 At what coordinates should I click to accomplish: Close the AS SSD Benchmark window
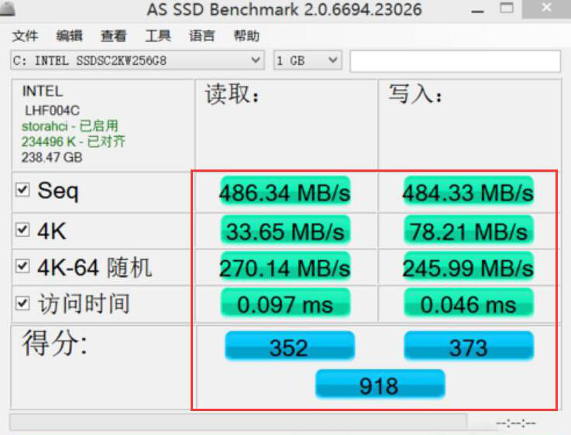[546, 8]
